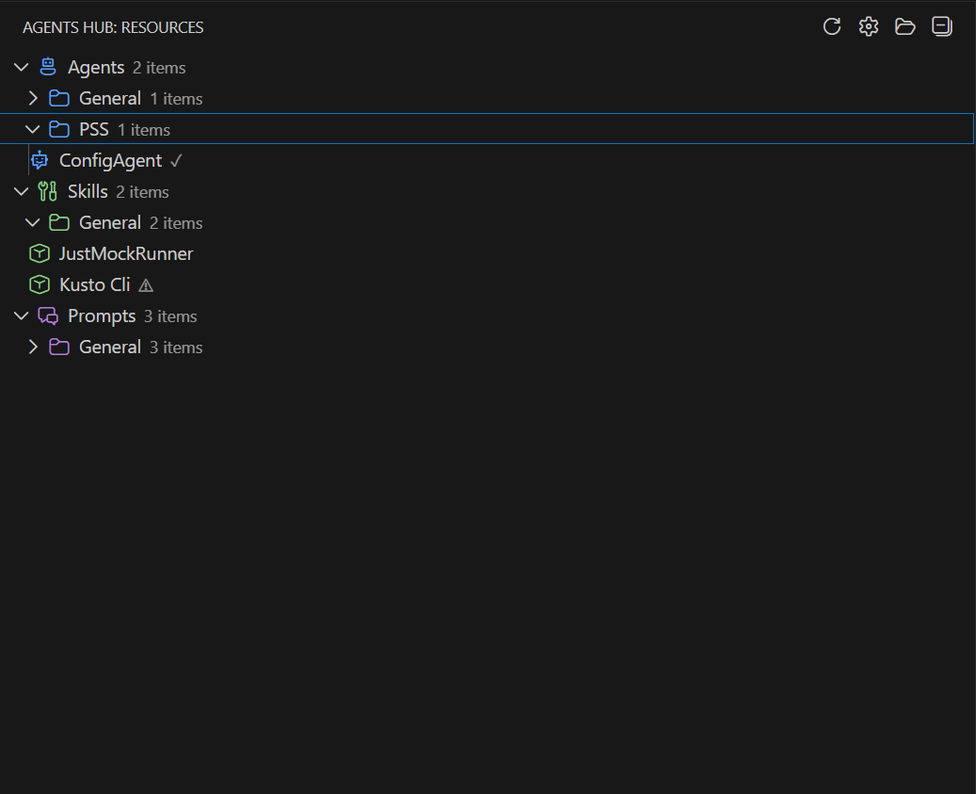Click the Agents robot icon
This screenshot has height=794, width=976.
tap(48, 67)
